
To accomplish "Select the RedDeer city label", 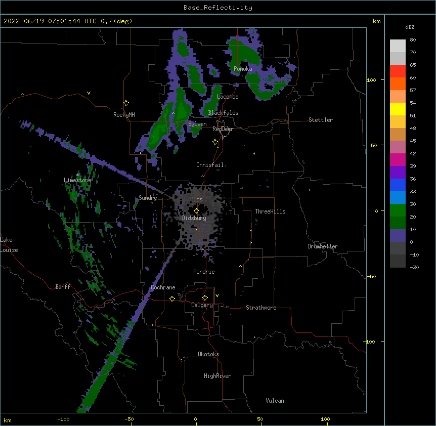I will point(223,129).
